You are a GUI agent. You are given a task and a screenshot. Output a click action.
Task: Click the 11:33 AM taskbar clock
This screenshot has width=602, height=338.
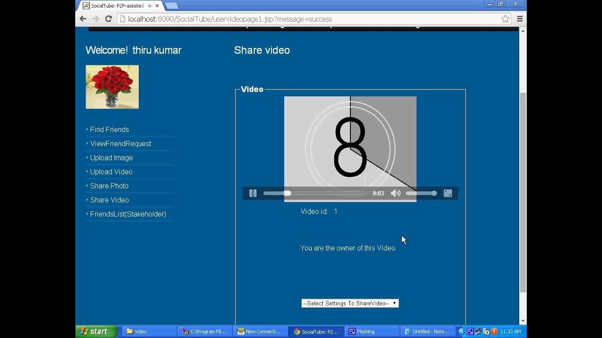[511, 331]
